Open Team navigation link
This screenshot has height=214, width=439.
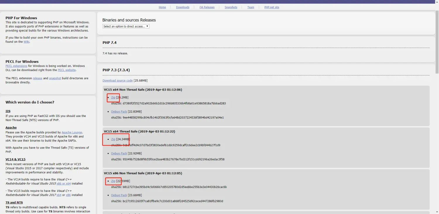coord(251,7)
